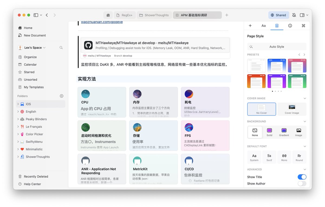The width and height of the screenshot is (325, 207).
Task: Choose None background
Action: (x=255, y=132)
